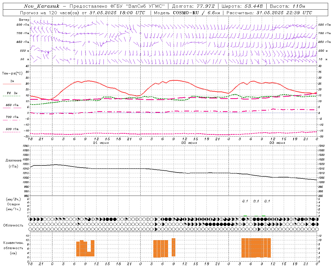
Task: Click the 1000 tick on right pressure axis
Action: pyautogui.click(x=321, y=182)
